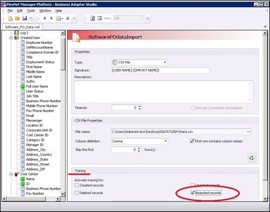Click the green icon beside Name under Cost Center
This screenshot has height=212, width=270.
click(23, 179)
